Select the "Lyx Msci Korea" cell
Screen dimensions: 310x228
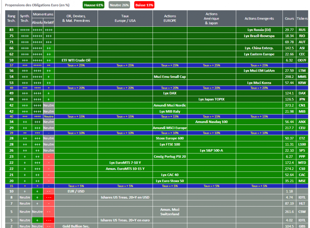pyautogui.click(x=259, y=83)
